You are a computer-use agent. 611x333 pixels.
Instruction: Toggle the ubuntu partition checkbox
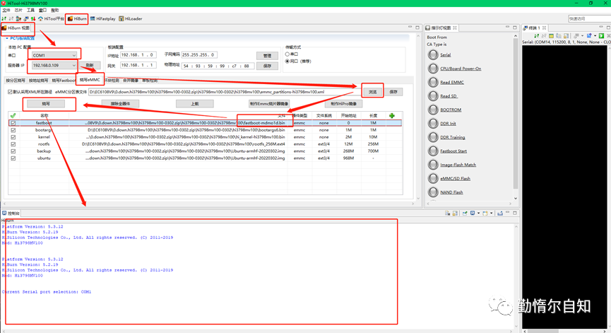13,158
